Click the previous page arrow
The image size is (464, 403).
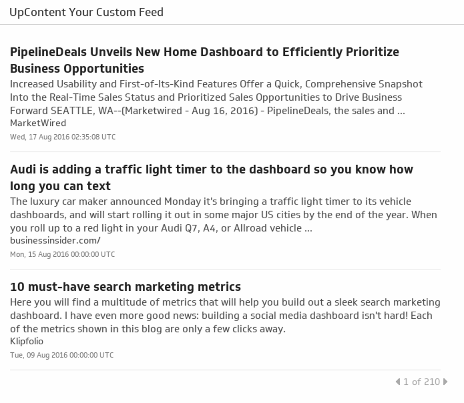click(x=398, y=382)
